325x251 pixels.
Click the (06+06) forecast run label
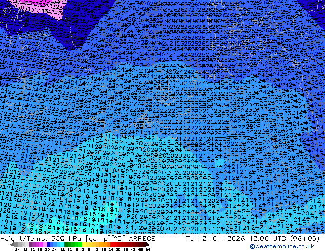(x=305, y=239)
